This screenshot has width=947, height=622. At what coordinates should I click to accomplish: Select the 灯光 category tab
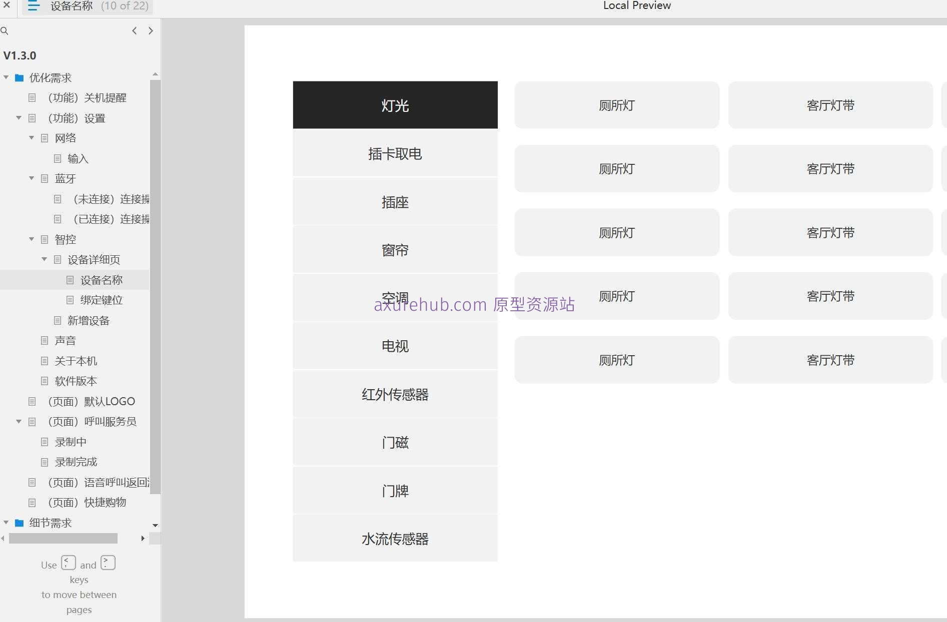click(x=395, y=105)
